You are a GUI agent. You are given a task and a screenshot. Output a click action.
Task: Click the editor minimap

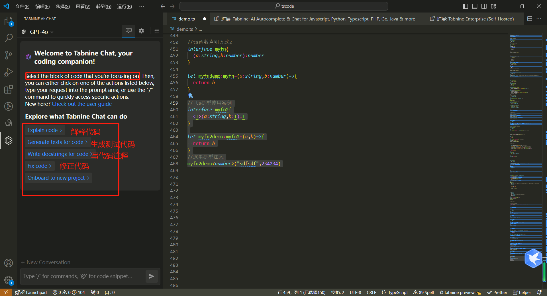tap(526, 148)
